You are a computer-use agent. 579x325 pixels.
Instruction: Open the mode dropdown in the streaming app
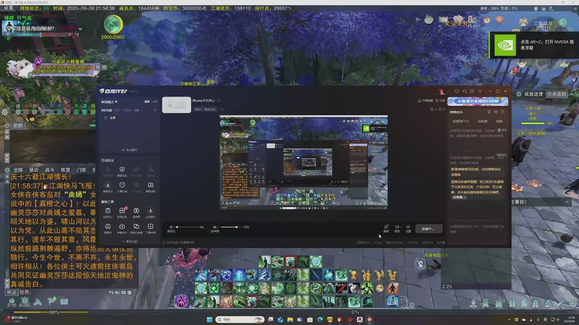coord(109,102)
